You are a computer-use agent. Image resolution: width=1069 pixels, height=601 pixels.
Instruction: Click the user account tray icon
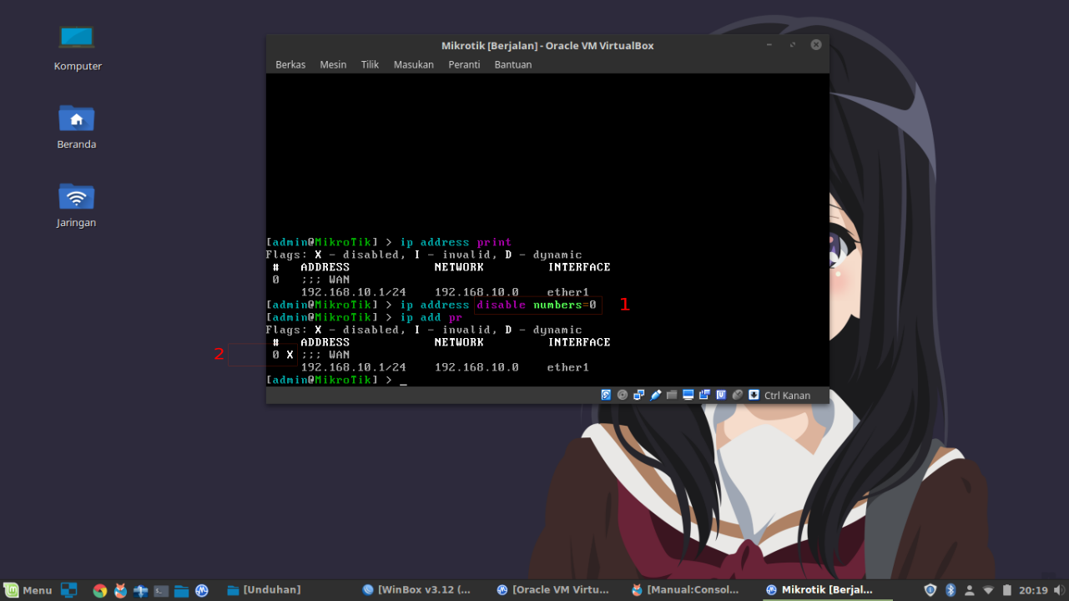pyautogui.click(x=969, y=590)
